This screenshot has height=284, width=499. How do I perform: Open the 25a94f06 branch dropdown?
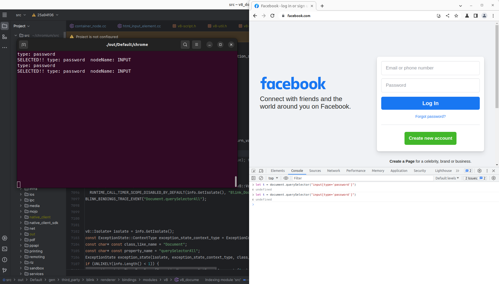pos(45,15)
